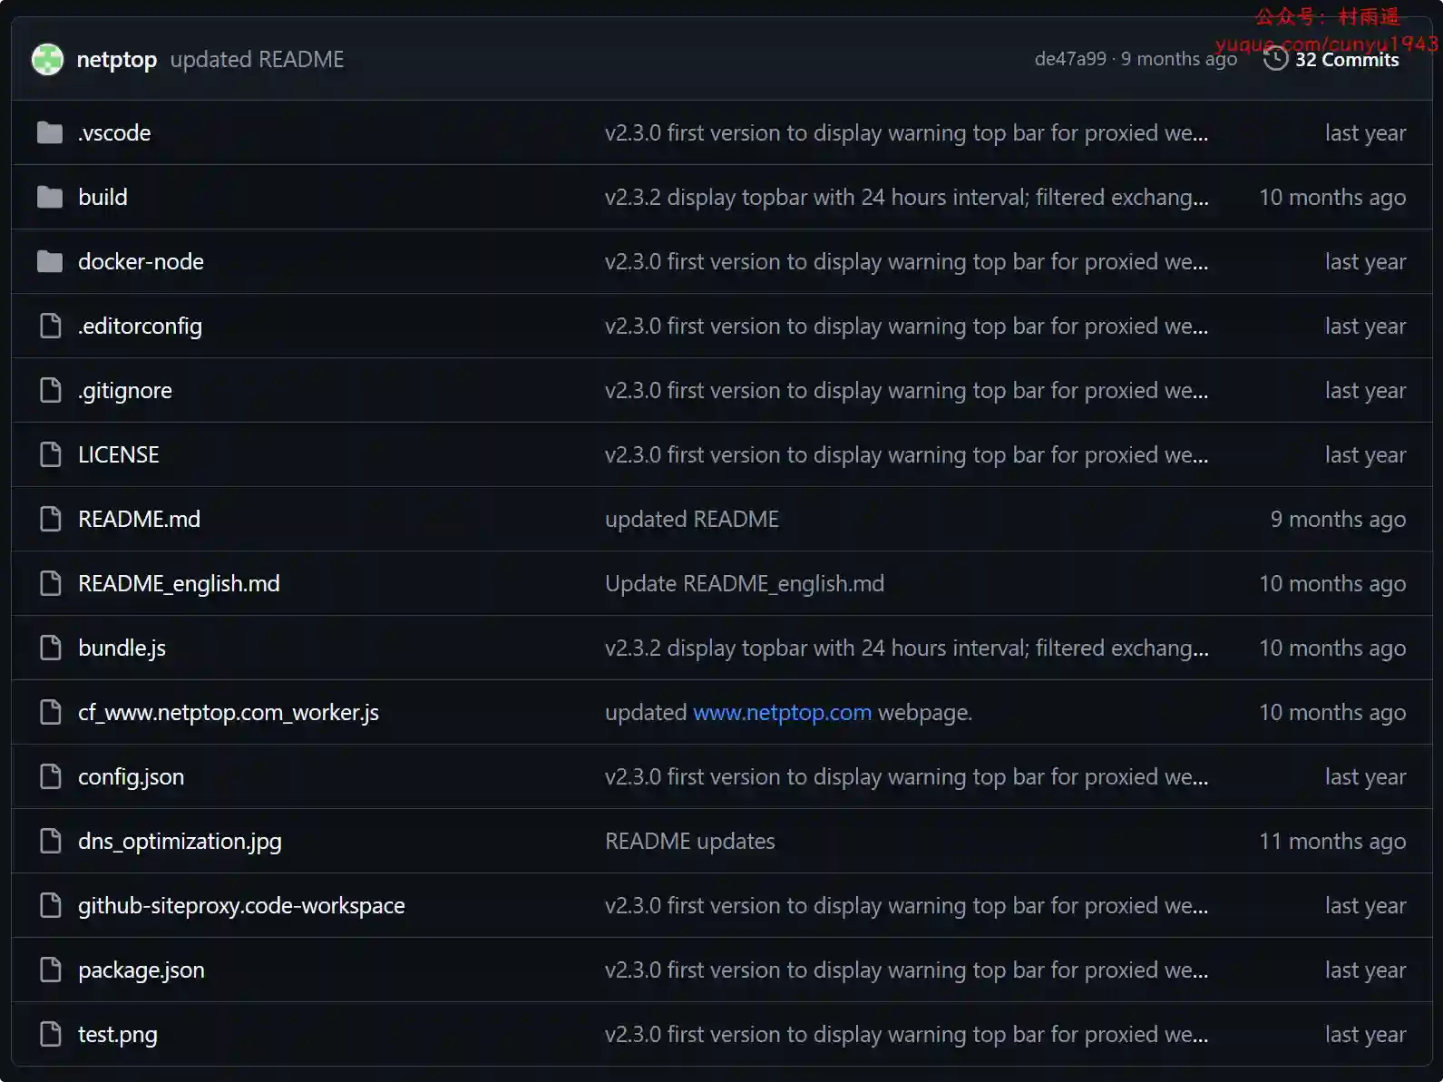The width and height of the screenshot is (1443, 1082).
Task: Open the test.png row commit message
Action: (906, 1035)
